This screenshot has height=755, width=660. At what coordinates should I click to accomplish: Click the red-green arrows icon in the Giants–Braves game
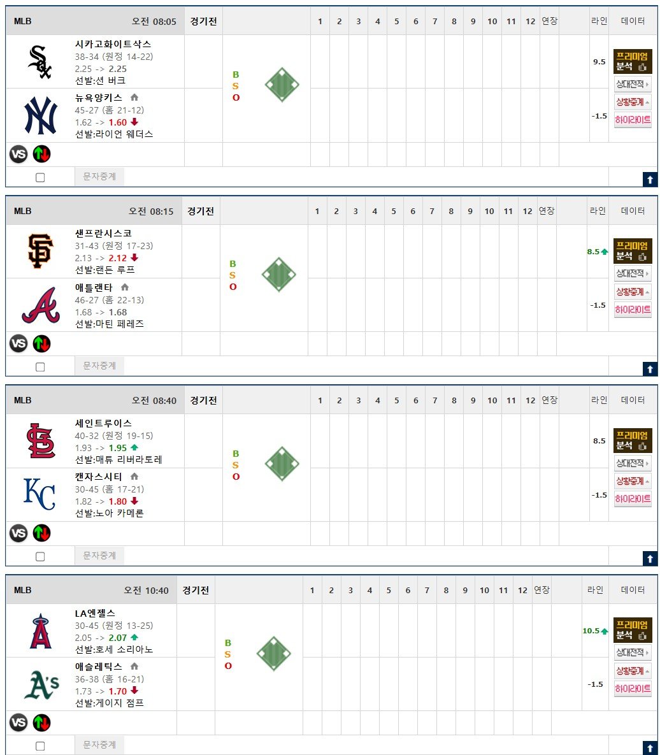(x=42, y=344)
